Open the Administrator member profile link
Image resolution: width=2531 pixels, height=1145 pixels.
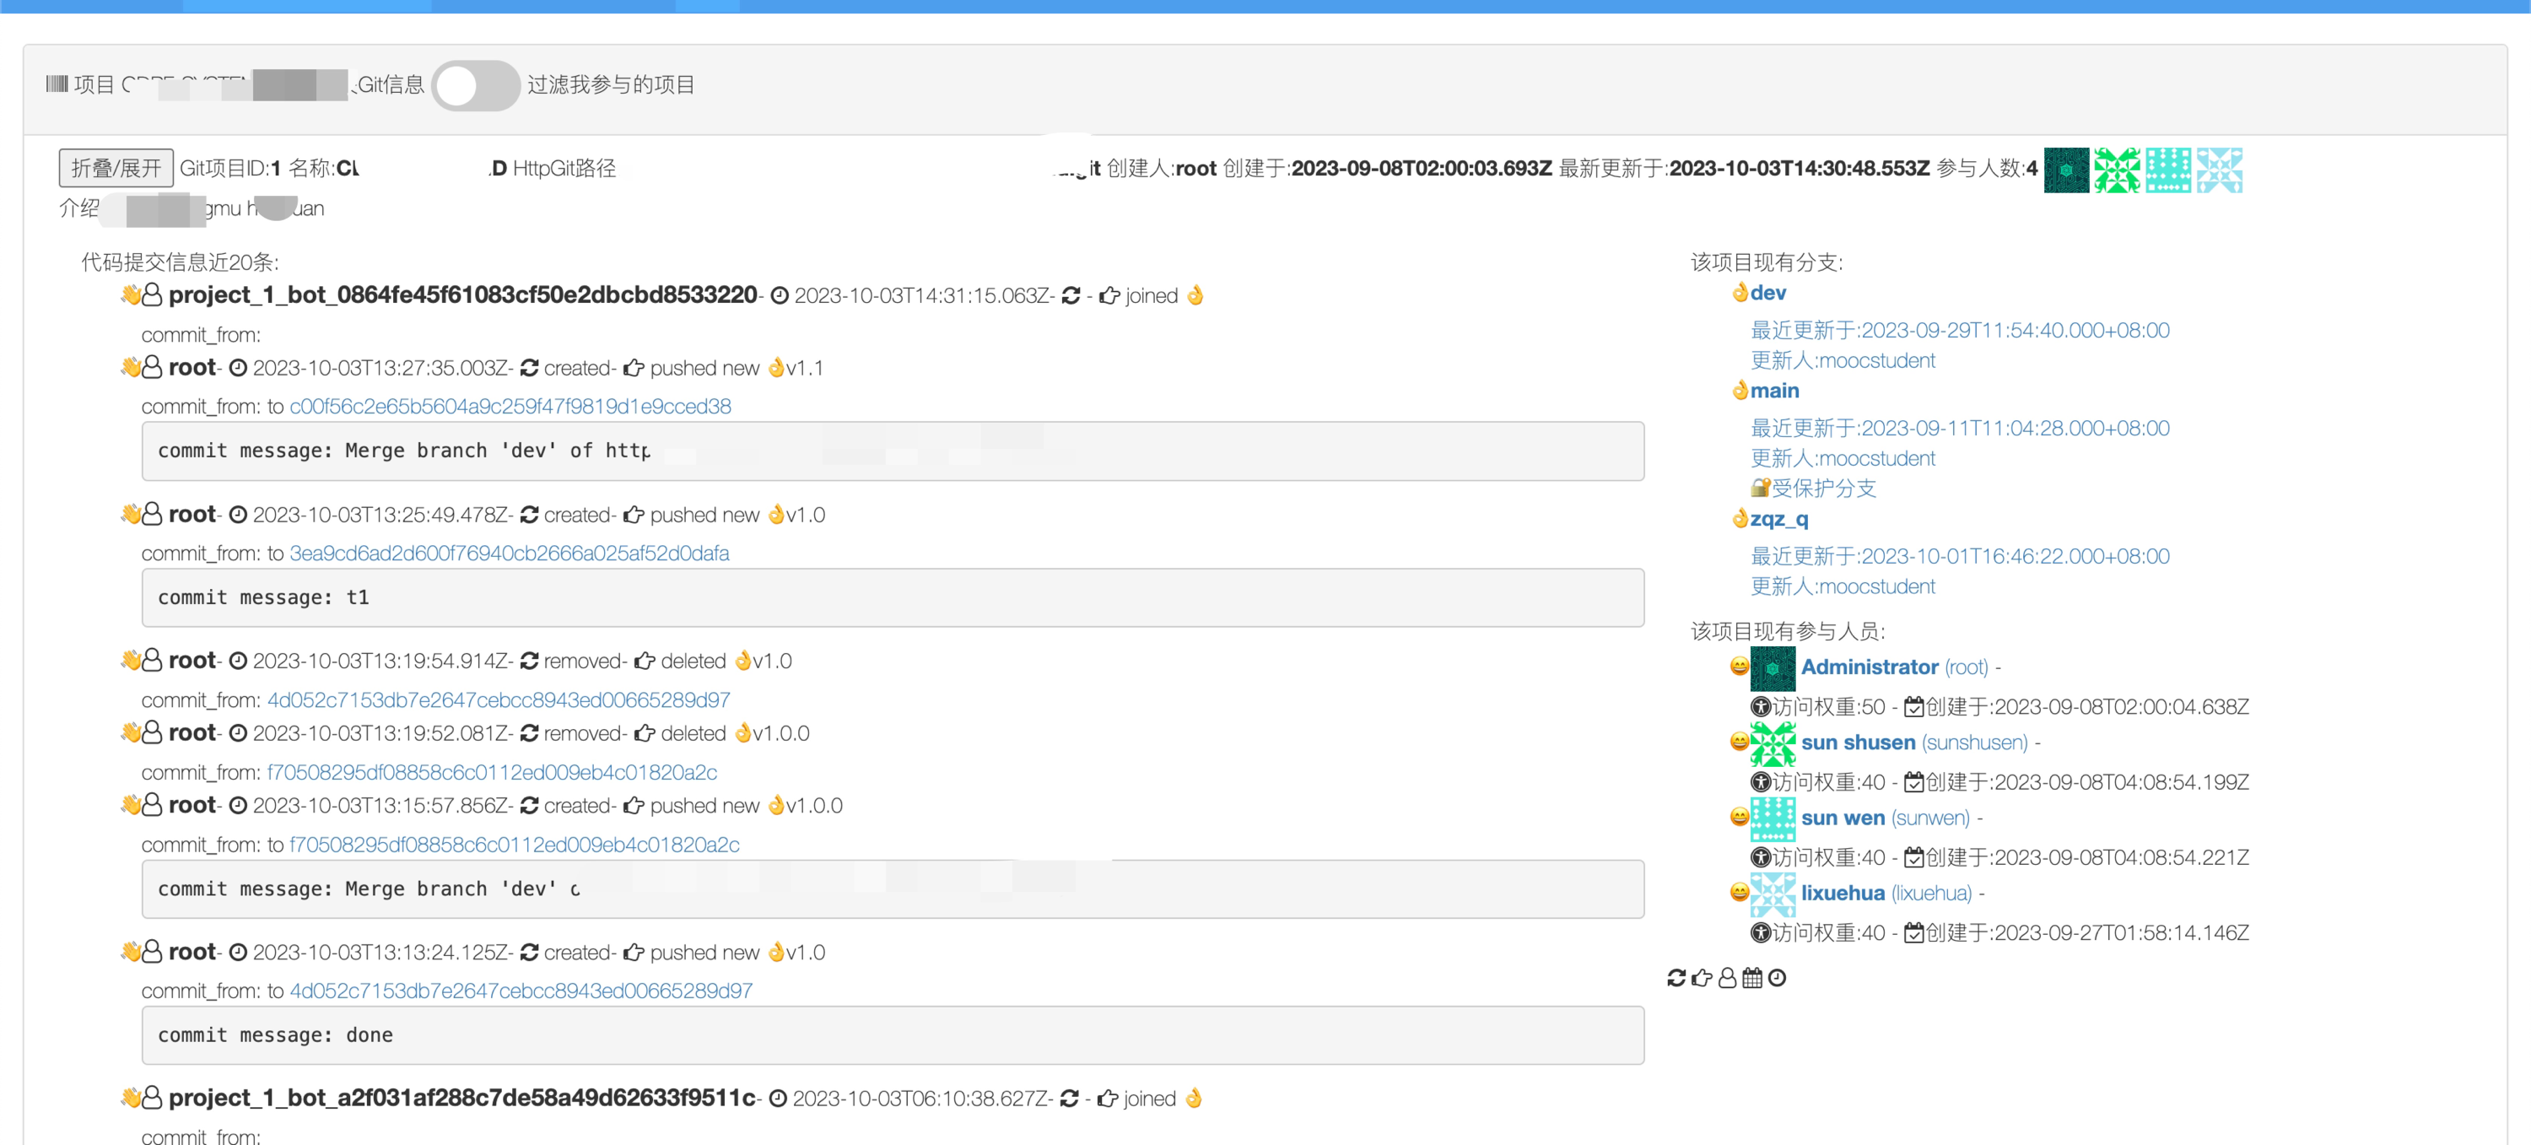[x=1869, y=667]
